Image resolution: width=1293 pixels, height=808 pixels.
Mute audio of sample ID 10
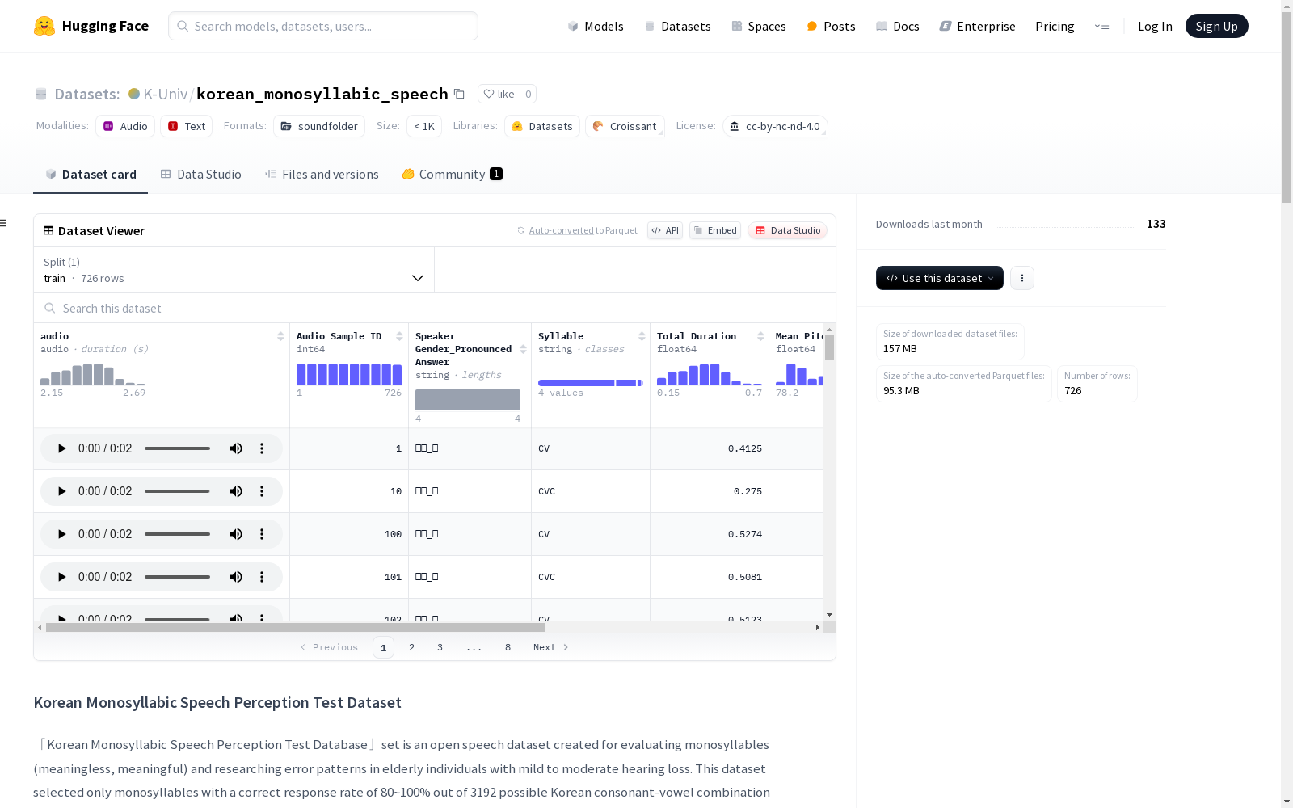click(236, 491)
